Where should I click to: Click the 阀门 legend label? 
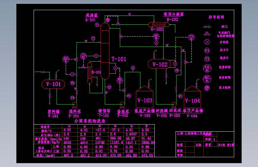pos(224,27)
